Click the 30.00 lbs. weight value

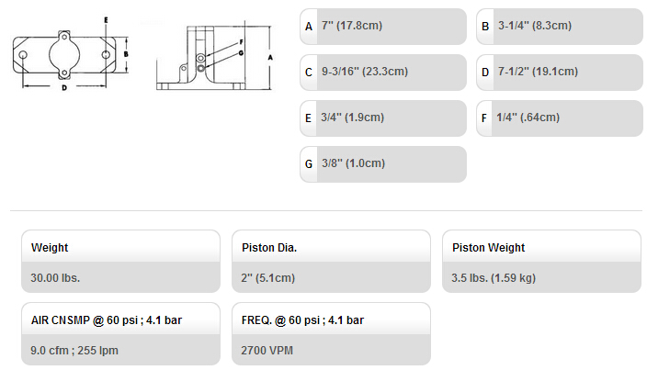coord(55,277)
